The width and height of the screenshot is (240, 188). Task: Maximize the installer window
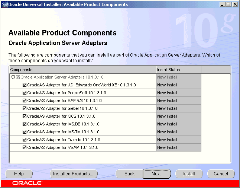click(228, 4)
